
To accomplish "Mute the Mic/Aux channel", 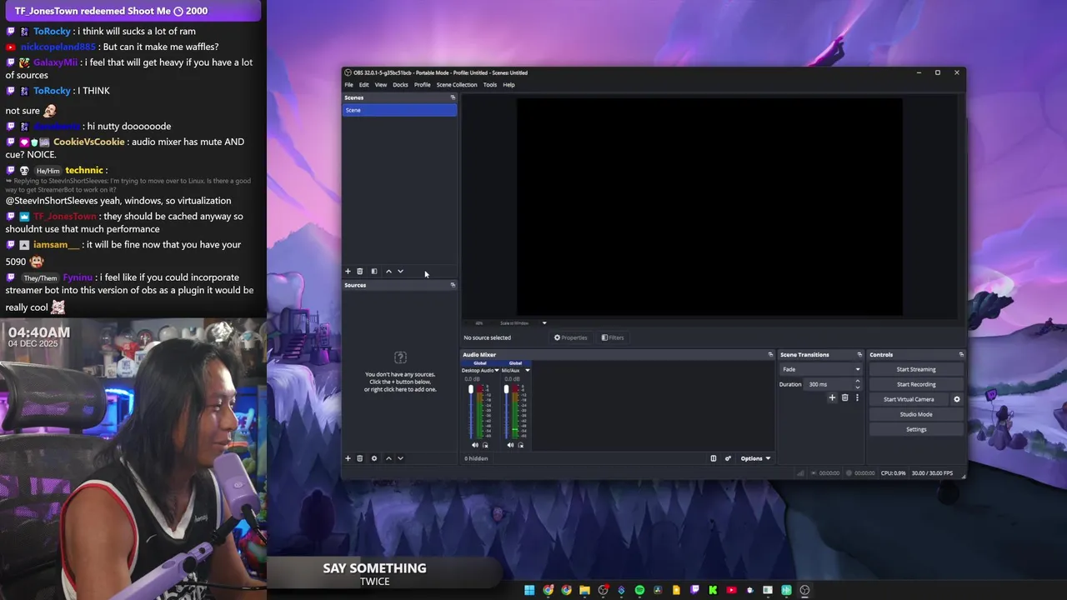I will [x=510, y=445].
